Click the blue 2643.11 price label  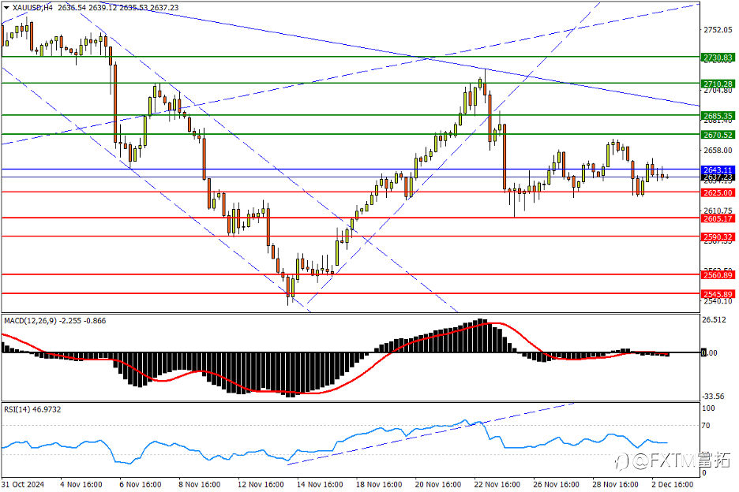point(718,170)
